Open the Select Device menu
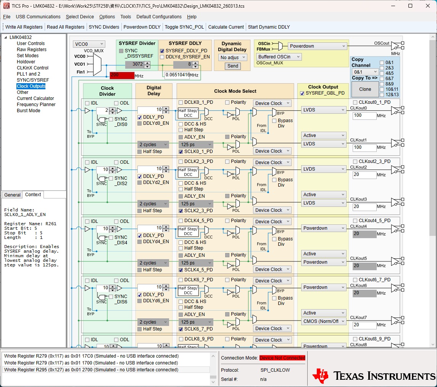437x387 pixels. point(80,17)
